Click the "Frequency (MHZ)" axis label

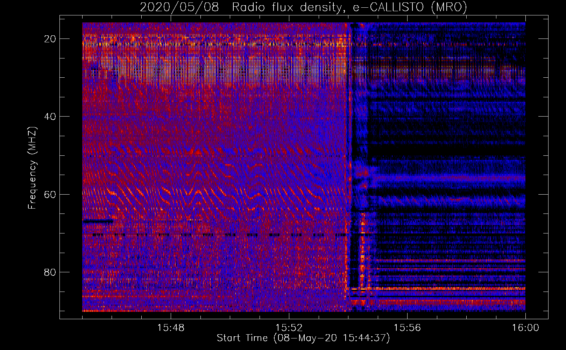pos(32,168)
